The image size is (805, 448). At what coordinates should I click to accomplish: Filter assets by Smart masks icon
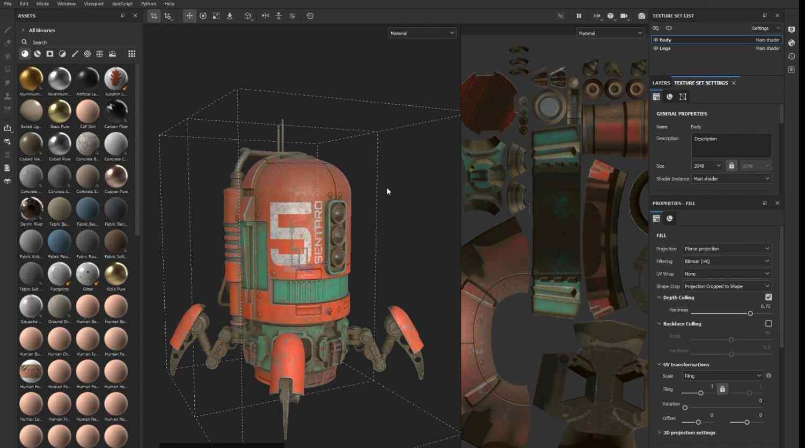(x=50, y=54)
